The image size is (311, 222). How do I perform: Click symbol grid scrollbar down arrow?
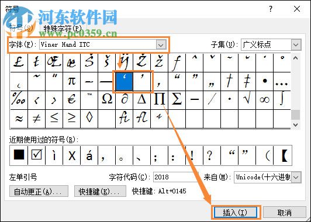click(x=296, y=124)
